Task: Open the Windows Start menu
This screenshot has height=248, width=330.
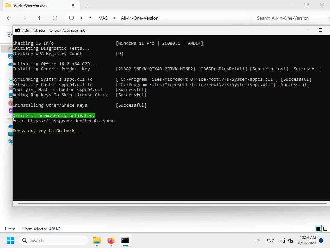Action: [x=11, y=240]
